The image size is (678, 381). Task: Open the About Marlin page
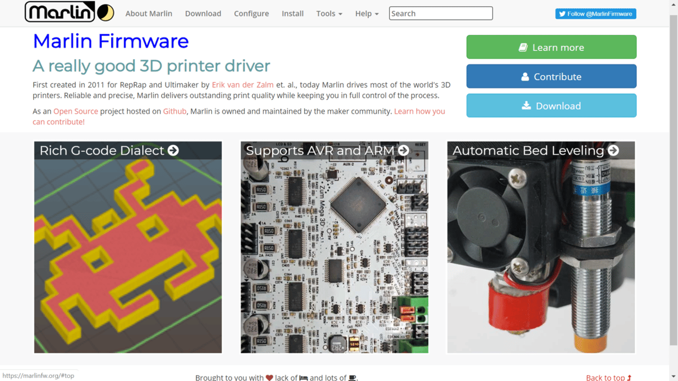tap(149, 14)
